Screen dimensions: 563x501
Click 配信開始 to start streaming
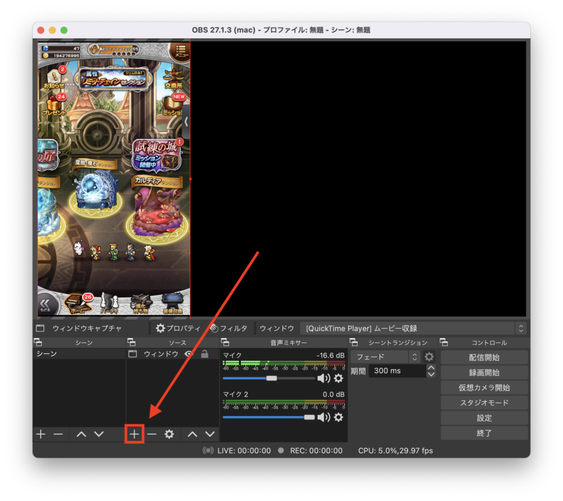pos(484,357)
